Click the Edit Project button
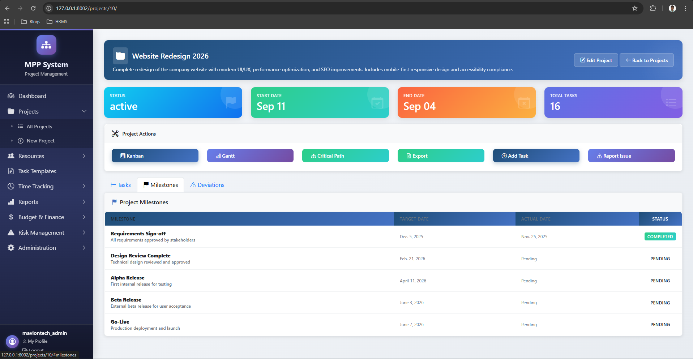 click(x=596, y=60)
